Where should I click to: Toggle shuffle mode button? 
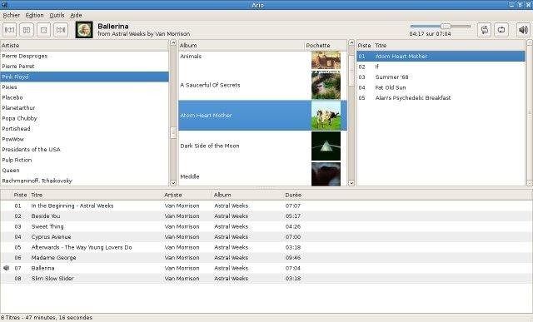click(485, 30)
